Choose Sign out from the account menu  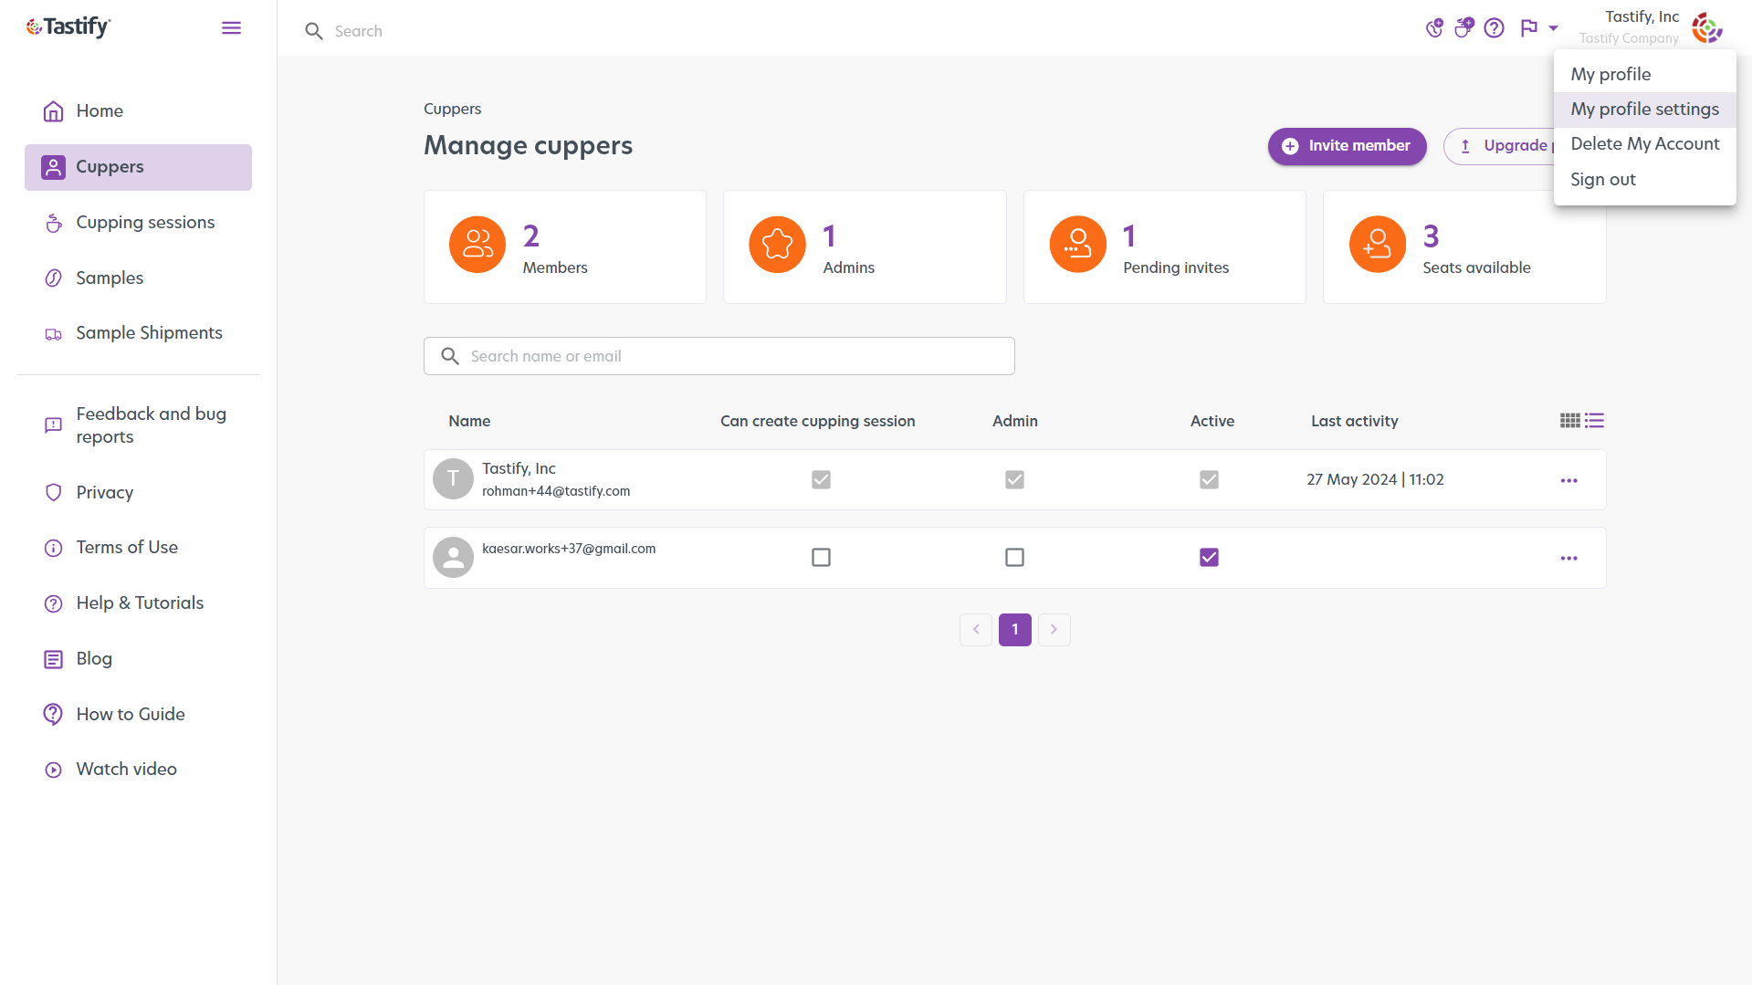tap(1602, 179)
